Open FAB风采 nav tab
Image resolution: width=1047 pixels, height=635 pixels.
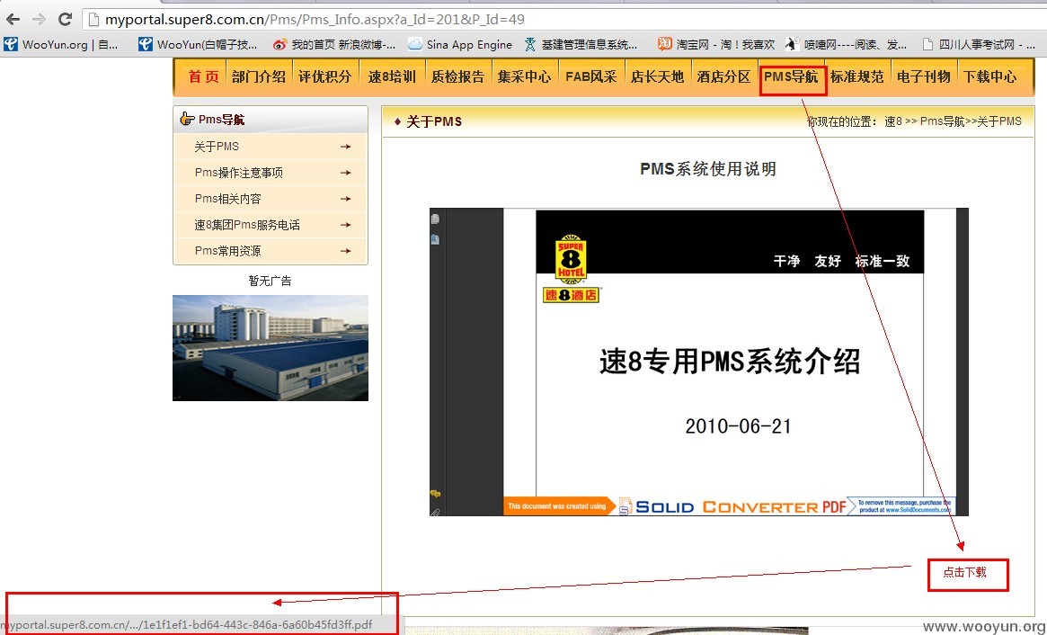590,76
